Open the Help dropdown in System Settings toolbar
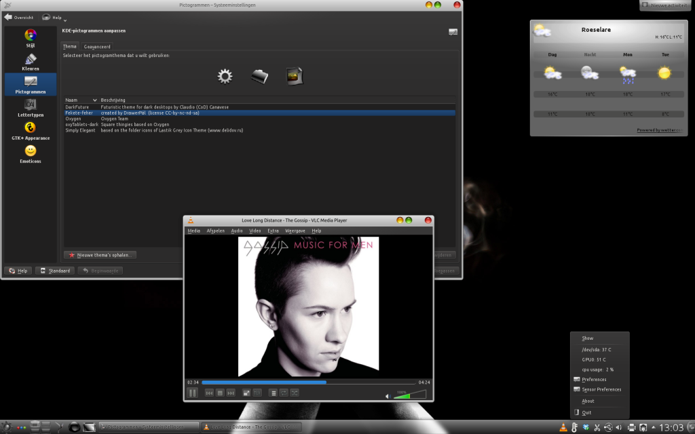The image size is (695, 434). click(x=54, y=17)
